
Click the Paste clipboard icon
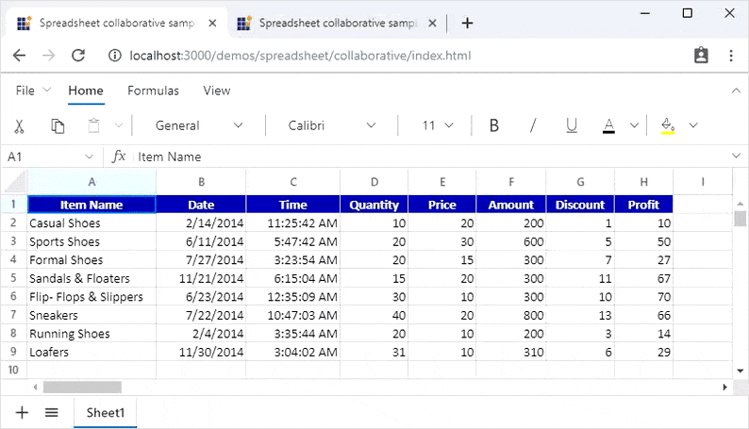pyautogui.click(x=94, y=125)
